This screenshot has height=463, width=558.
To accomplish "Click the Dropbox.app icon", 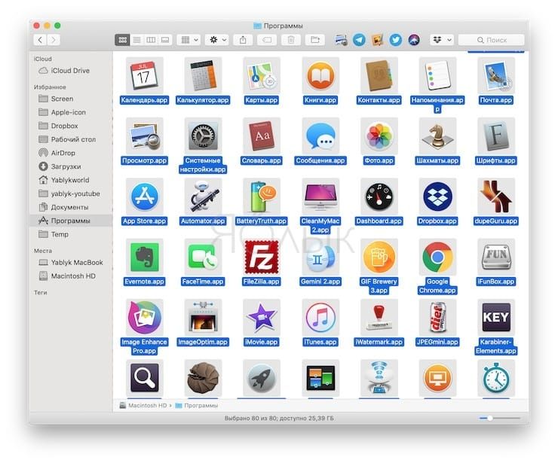I will (437, 196).
